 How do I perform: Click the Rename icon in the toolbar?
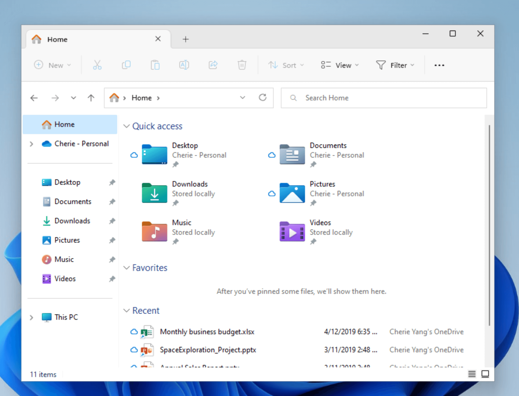click(184, 65)
